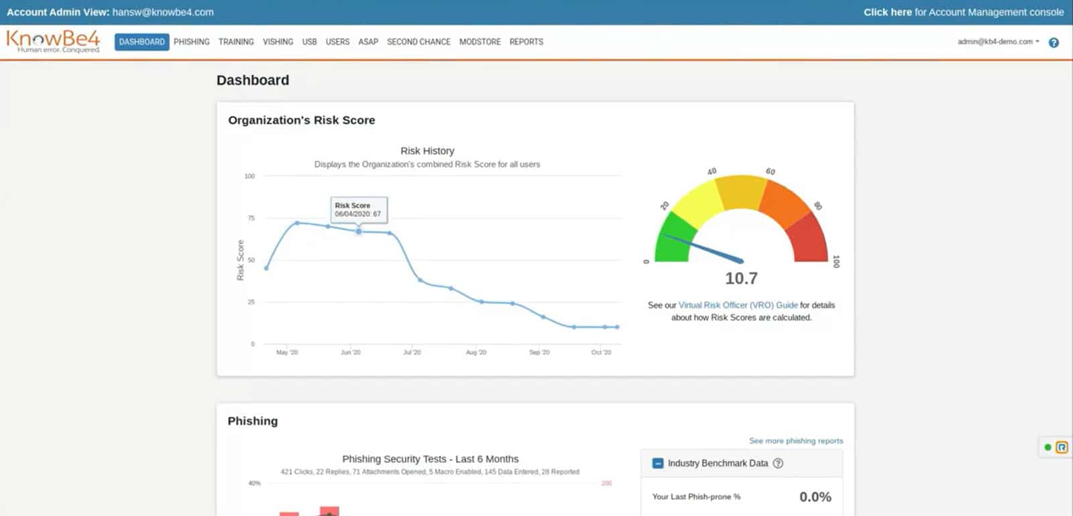Open the admin@kb4-demo.com account dropdown
This screenshot has height=516, width=1073.
(x=999, y=42)
